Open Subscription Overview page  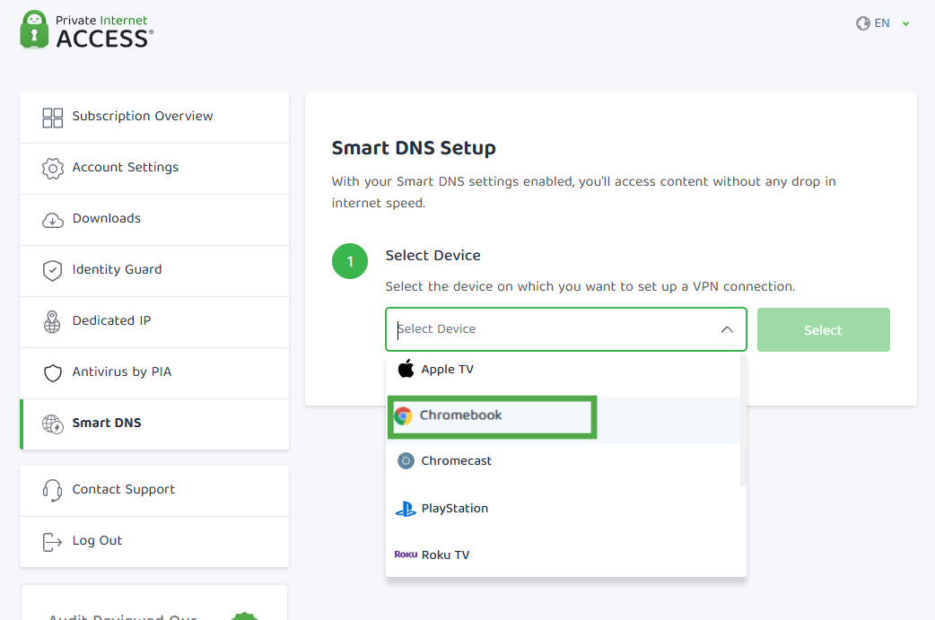(154, 118)
